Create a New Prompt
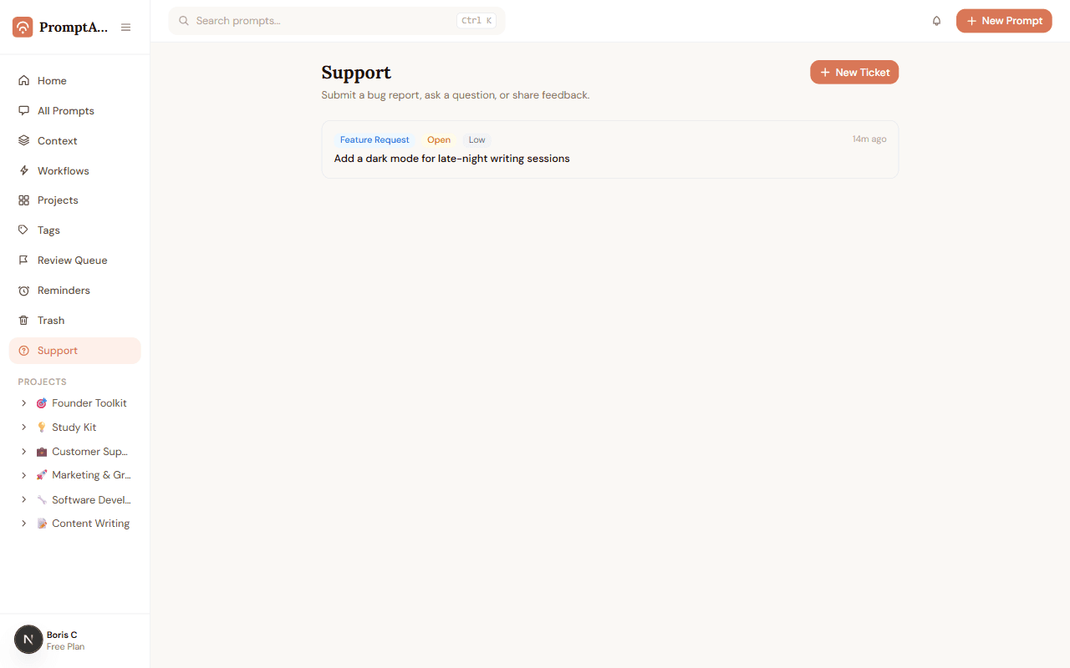 1004,21
